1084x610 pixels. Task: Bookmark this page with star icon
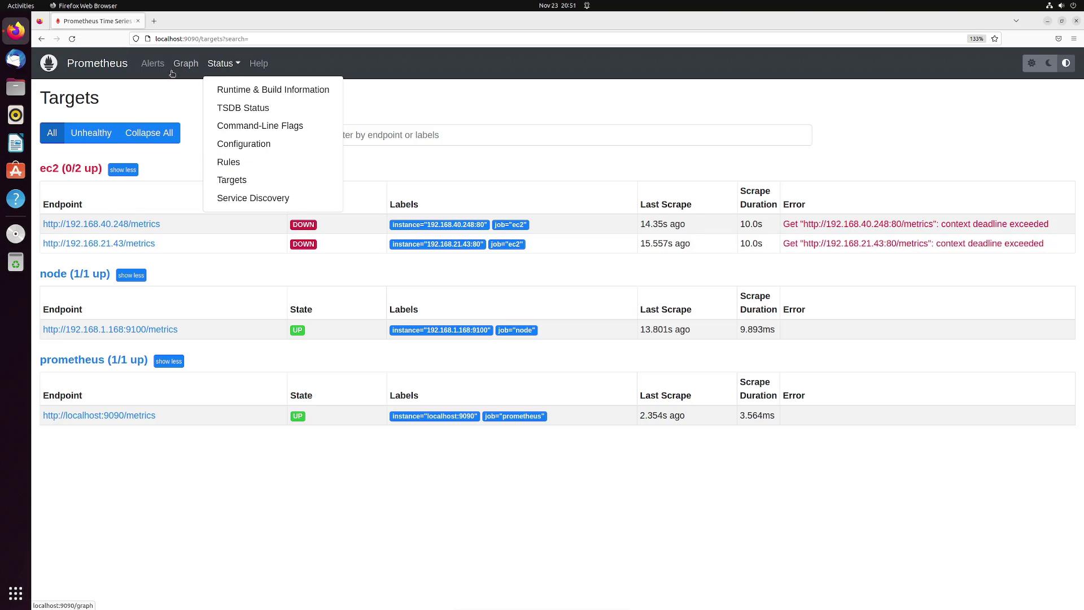995,39
